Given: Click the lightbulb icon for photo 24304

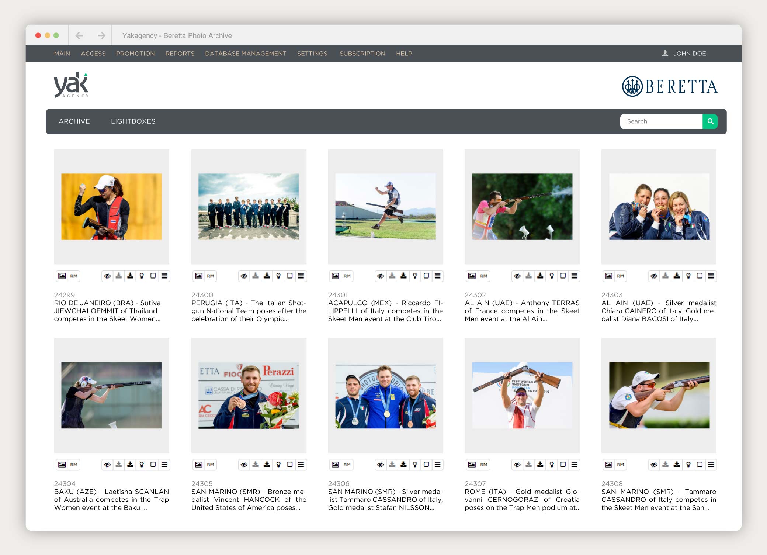Looking at the screenshot, I should [x=142, y=465].
